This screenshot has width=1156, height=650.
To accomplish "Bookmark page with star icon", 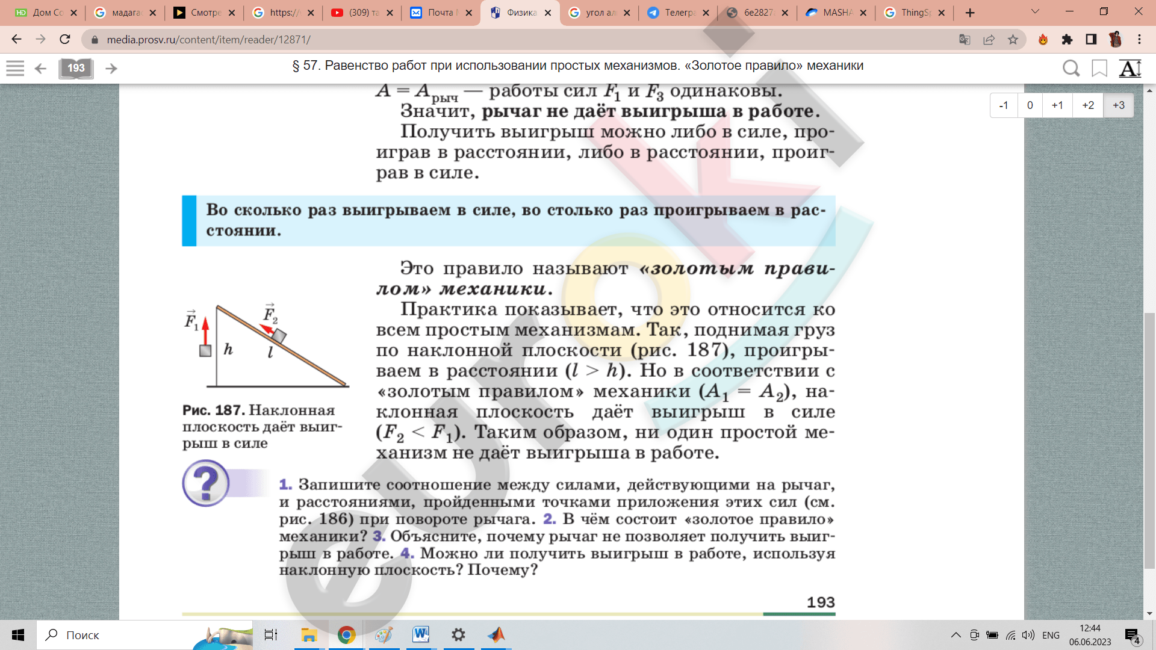I will click(1013, 40).
